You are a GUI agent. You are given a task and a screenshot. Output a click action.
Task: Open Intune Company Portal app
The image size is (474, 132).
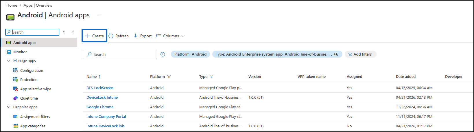(x=106, y=116)
